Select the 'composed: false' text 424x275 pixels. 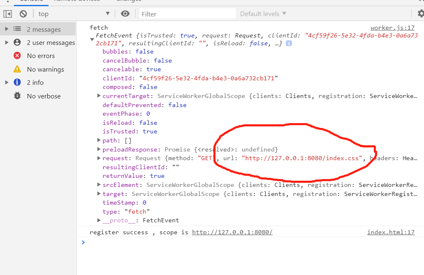pyautogui.click(x=130, y=87)
